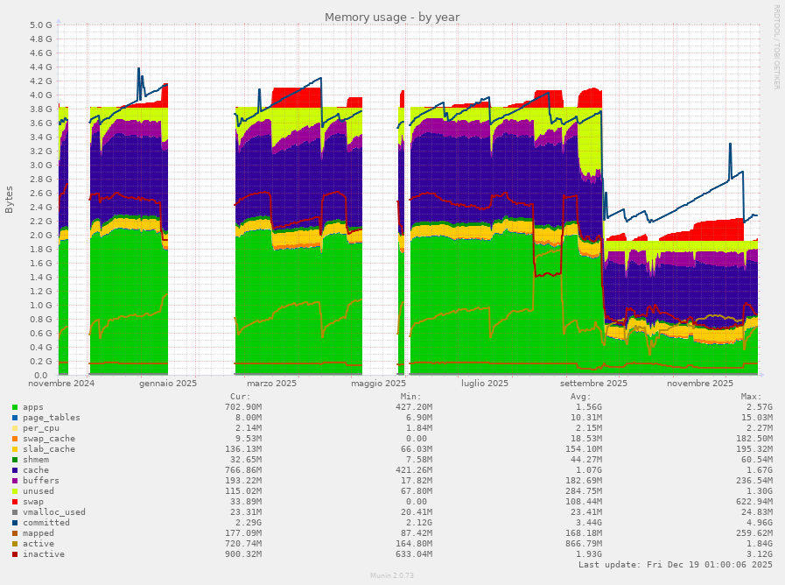Toggle the committed series legend marker
This screenshot has height=585, width=785.
click(14, 522)
